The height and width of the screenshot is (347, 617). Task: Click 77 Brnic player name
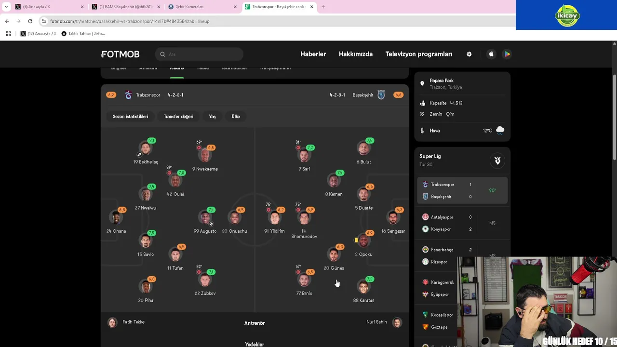click(x=304, y=294)
